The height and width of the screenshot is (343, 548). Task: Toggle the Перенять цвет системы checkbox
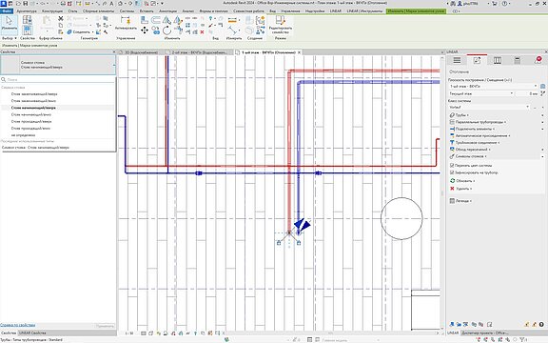click(x=452, y=165)
